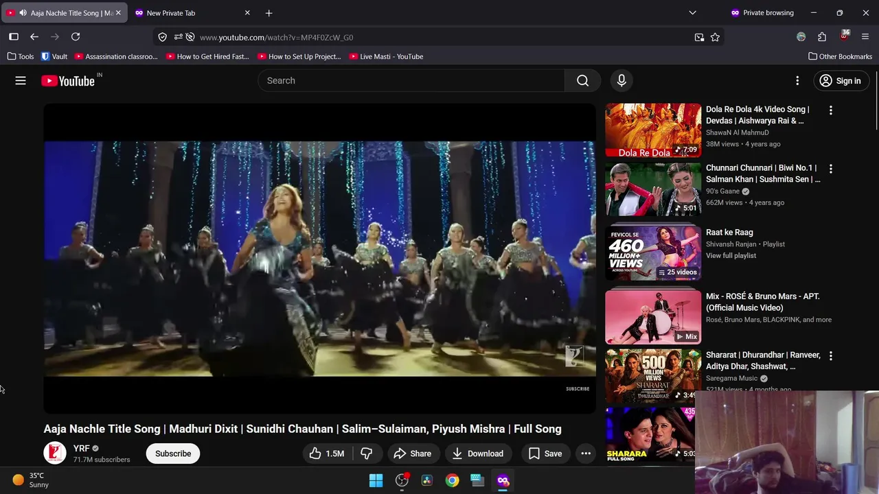Open on-screen keyboard app in taskbar
Viewport: 879px width, 494px height.
[x=477, y=480]
